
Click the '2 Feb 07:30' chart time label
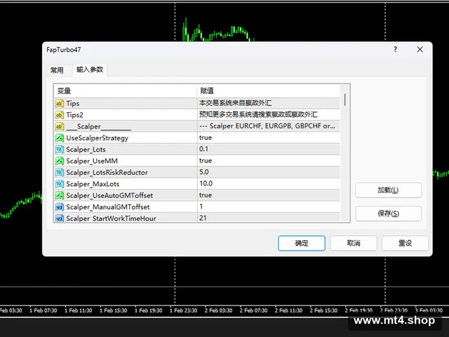coord(254,310)
